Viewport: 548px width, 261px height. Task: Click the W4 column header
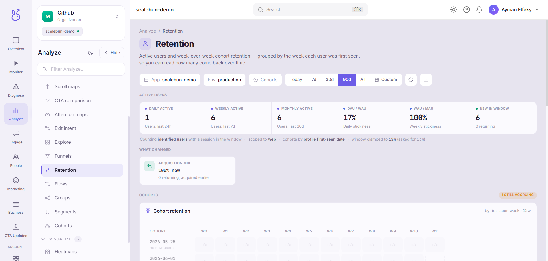(288, 231)
